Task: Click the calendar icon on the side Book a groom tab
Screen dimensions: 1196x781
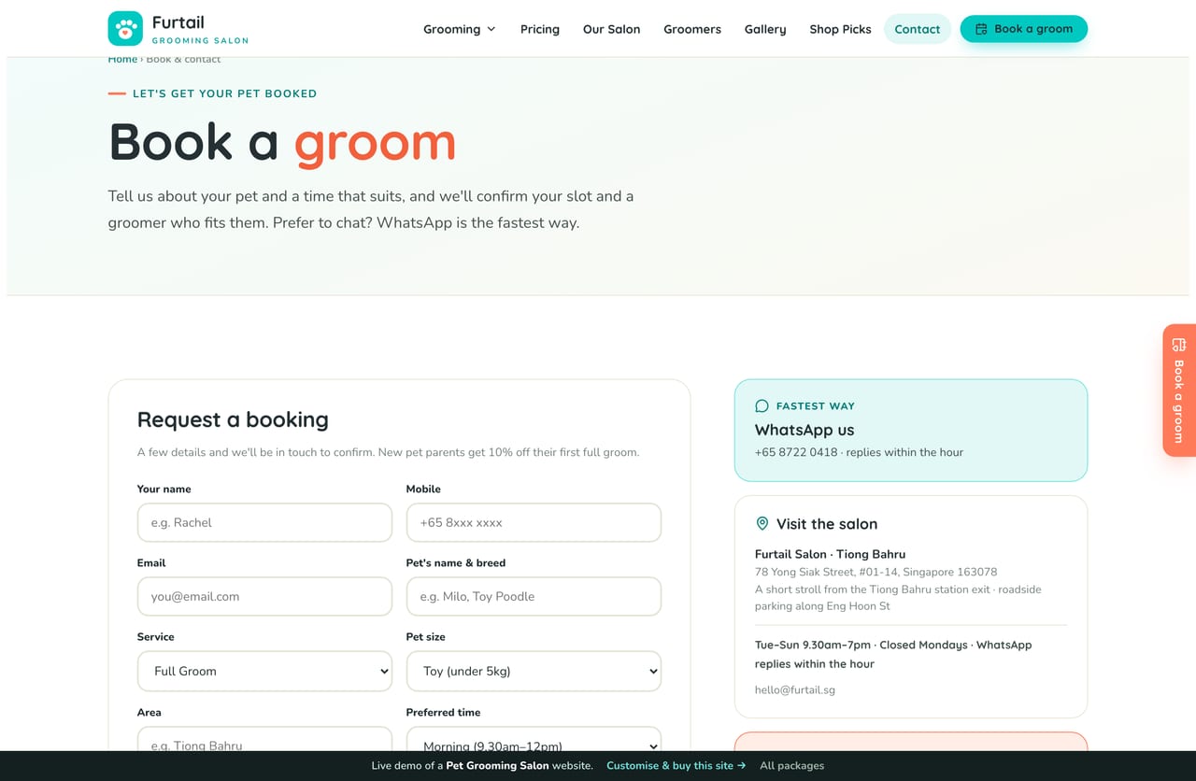Action: pos(1179,345)
